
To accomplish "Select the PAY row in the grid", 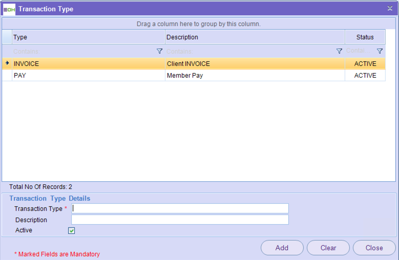I will (x=88, y=76).
